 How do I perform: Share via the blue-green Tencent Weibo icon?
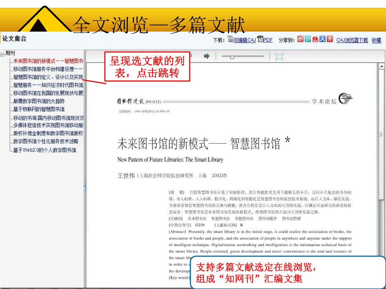coord(307,40)
